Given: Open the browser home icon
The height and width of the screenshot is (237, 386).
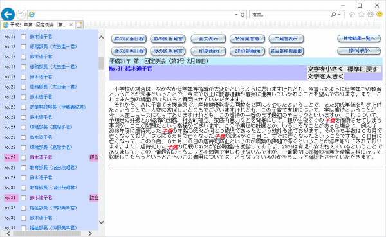Looking at the screenshot, I should coord(353,15).
